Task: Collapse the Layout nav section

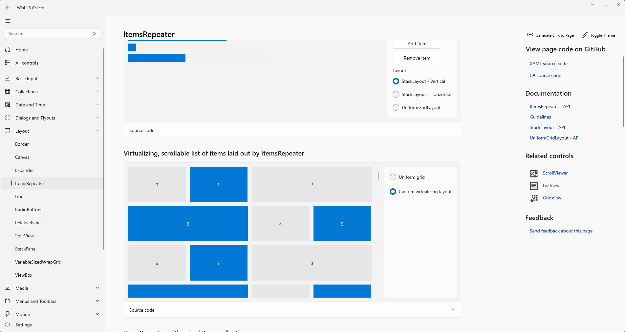Action: tap(53, 131)
